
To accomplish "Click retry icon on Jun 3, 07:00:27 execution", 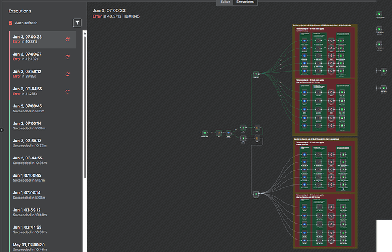I will 68,57.
